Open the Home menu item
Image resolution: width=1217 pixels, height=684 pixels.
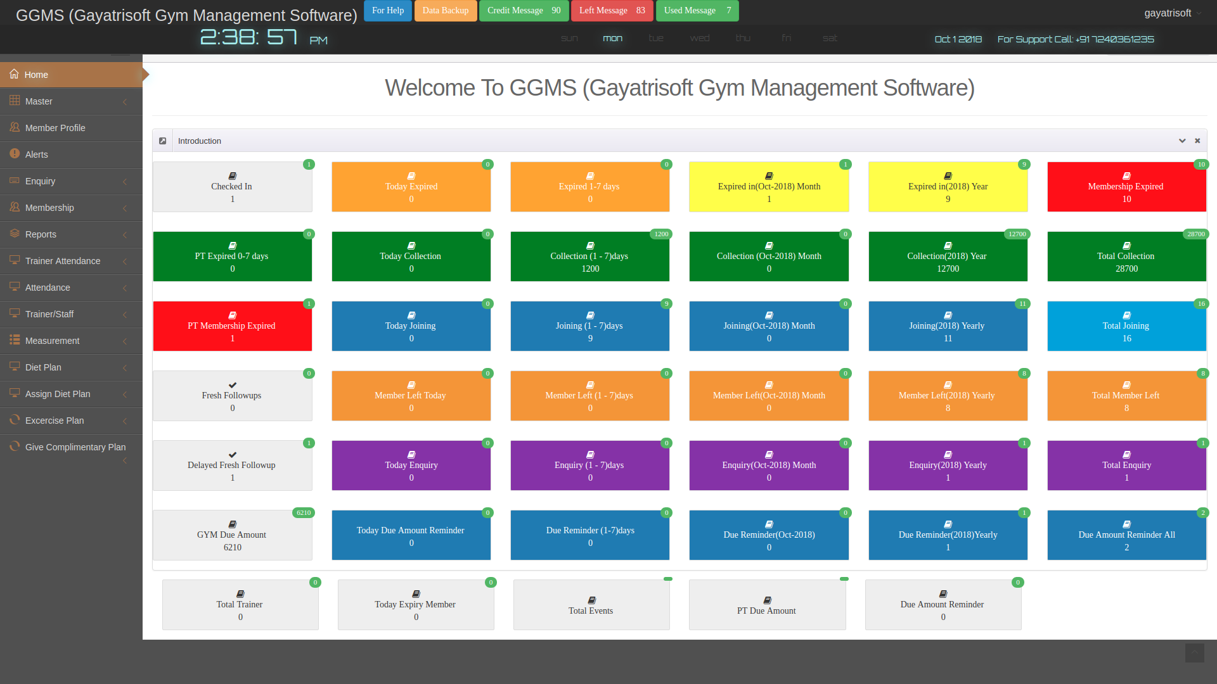71,75
